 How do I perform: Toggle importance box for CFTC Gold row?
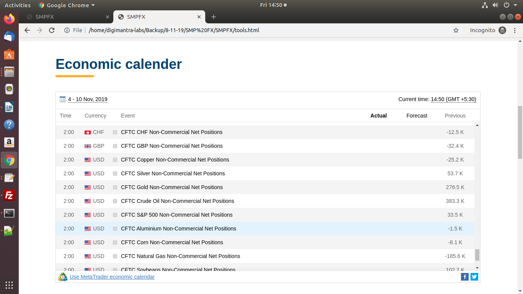tap(115, 187)
